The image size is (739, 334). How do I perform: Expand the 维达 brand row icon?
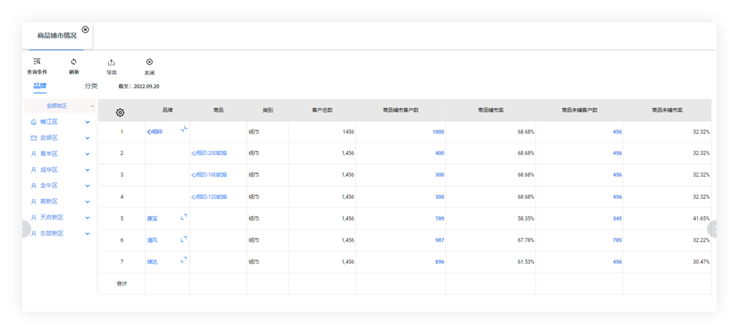184,260
